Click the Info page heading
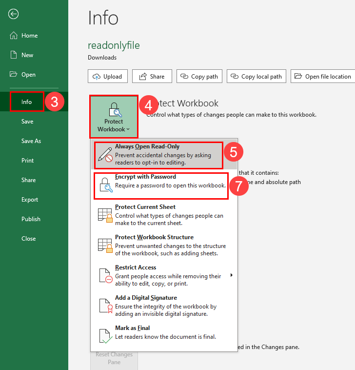 pos(103,18)
